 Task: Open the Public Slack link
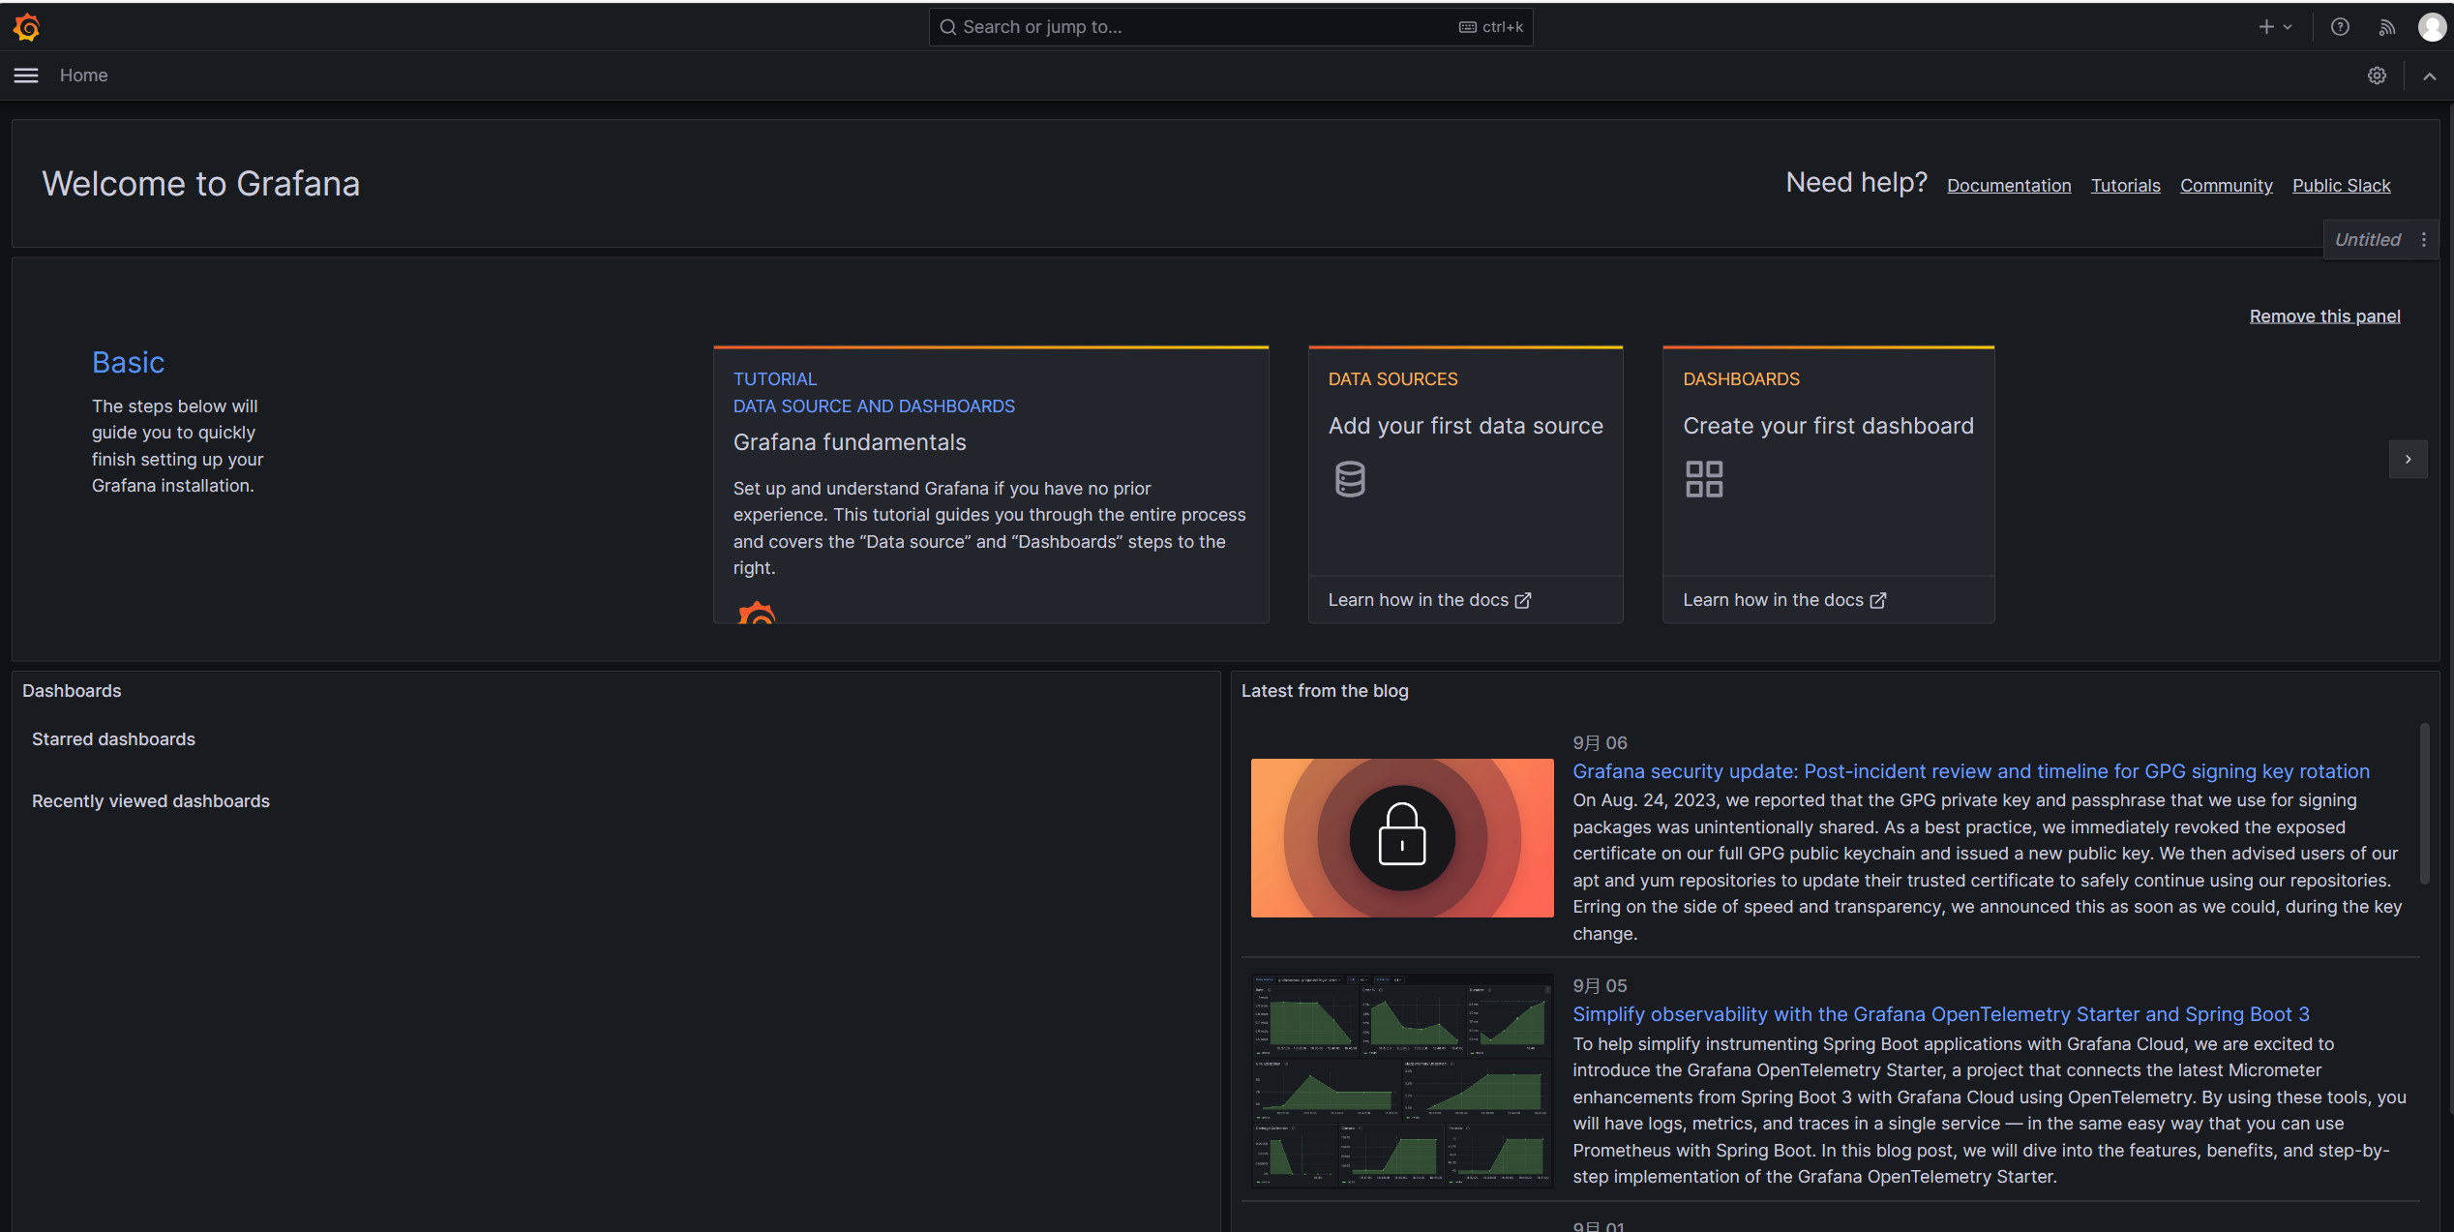[2341, 186]
